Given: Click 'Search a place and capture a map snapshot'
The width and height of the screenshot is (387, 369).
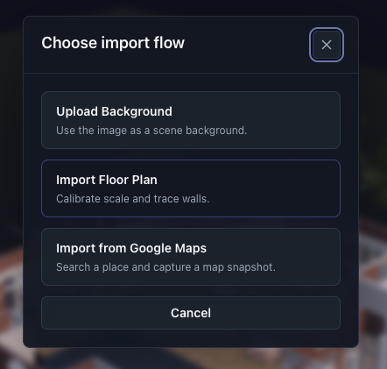Looking at the screenshot, I should (165, 267).
